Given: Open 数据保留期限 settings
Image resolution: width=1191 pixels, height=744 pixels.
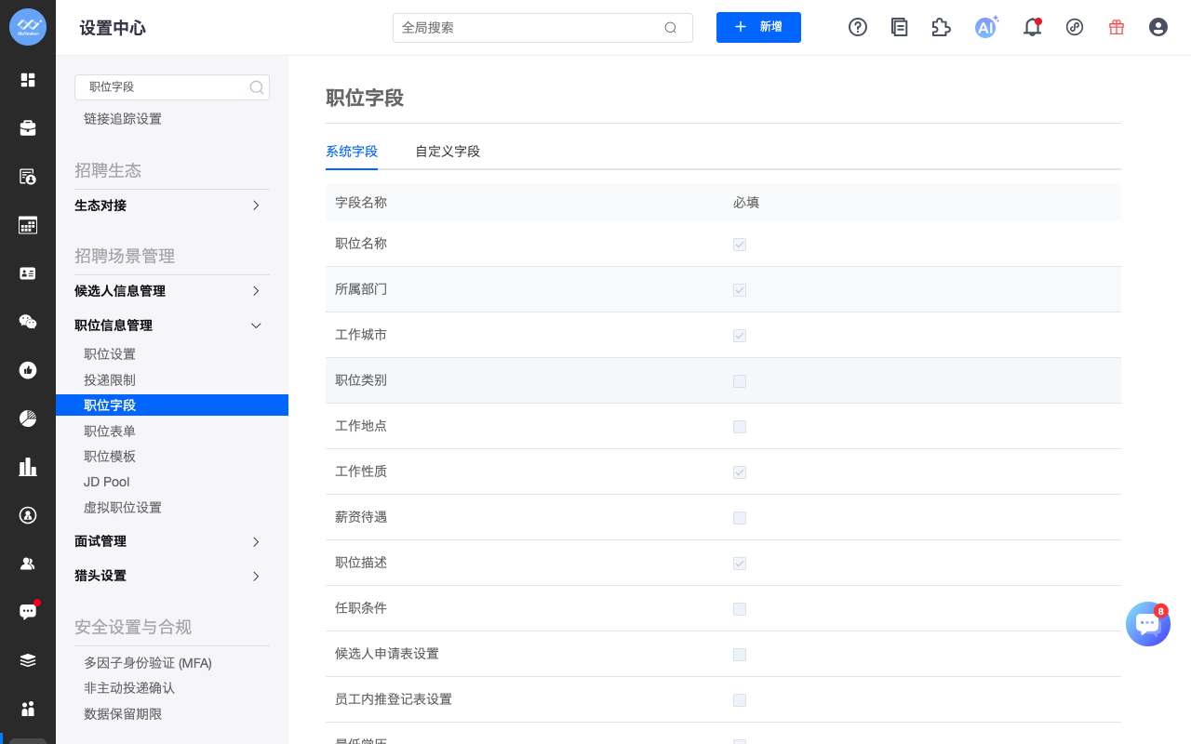Looking at the screenshot, I should point(123,714).
